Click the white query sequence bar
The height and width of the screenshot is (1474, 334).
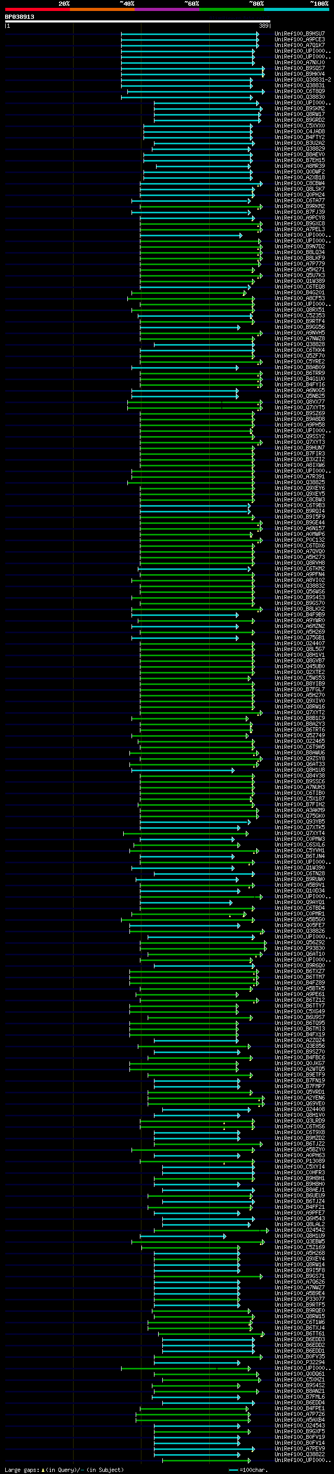coord(138,22)
